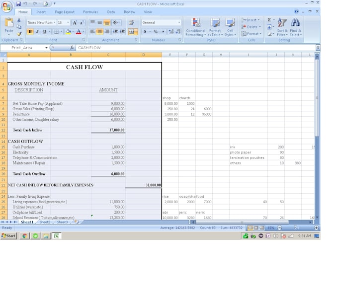This screenshot has height=300, width=338.
Task: Click the Wrap Text icon
Action: point(131,22)
